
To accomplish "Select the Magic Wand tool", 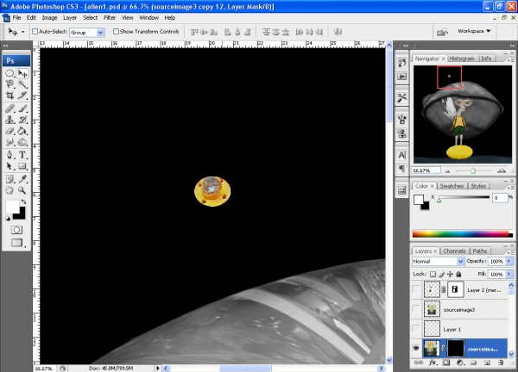I will (22, 84).
